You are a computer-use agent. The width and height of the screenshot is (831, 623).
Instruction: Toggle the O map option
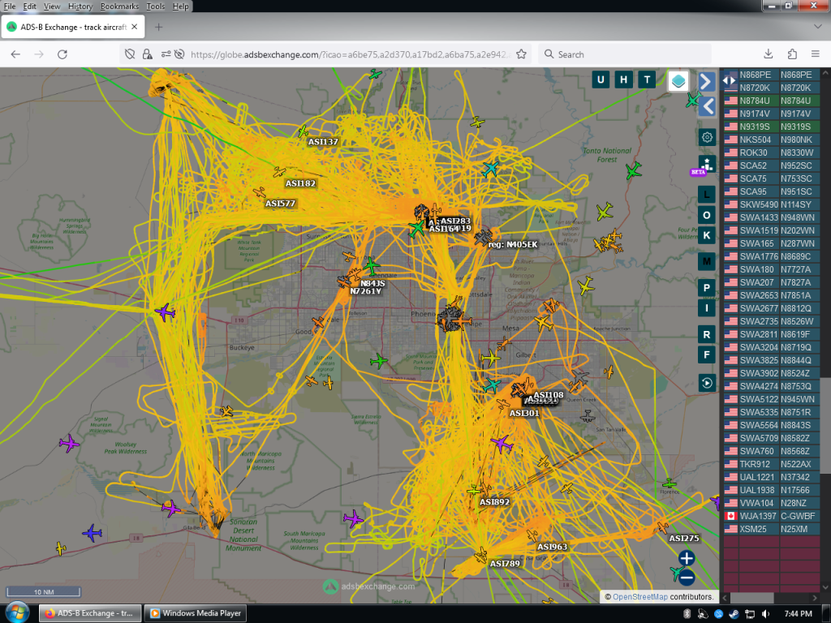point(707,215)
